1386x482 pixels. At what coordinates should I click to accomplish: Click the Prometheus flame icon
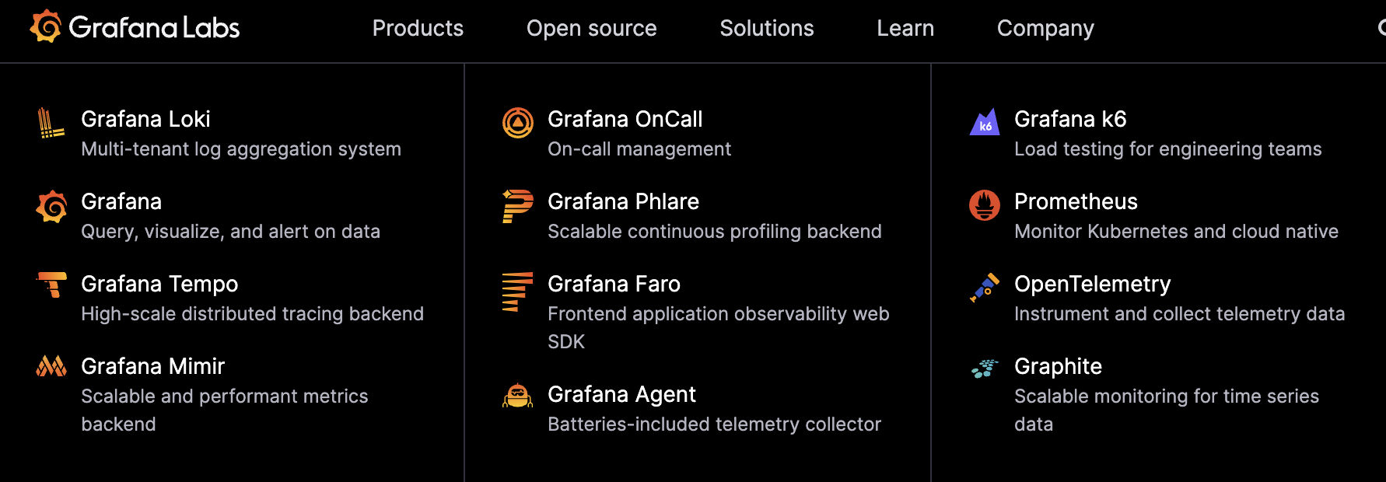[985, 205]
